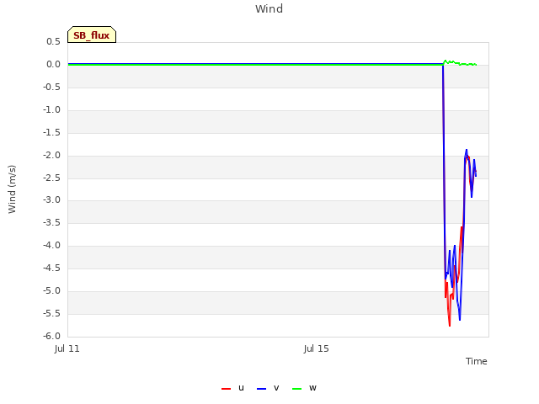
Task: Click the -1.0 y-axis tick label
Action: point(51,109)
